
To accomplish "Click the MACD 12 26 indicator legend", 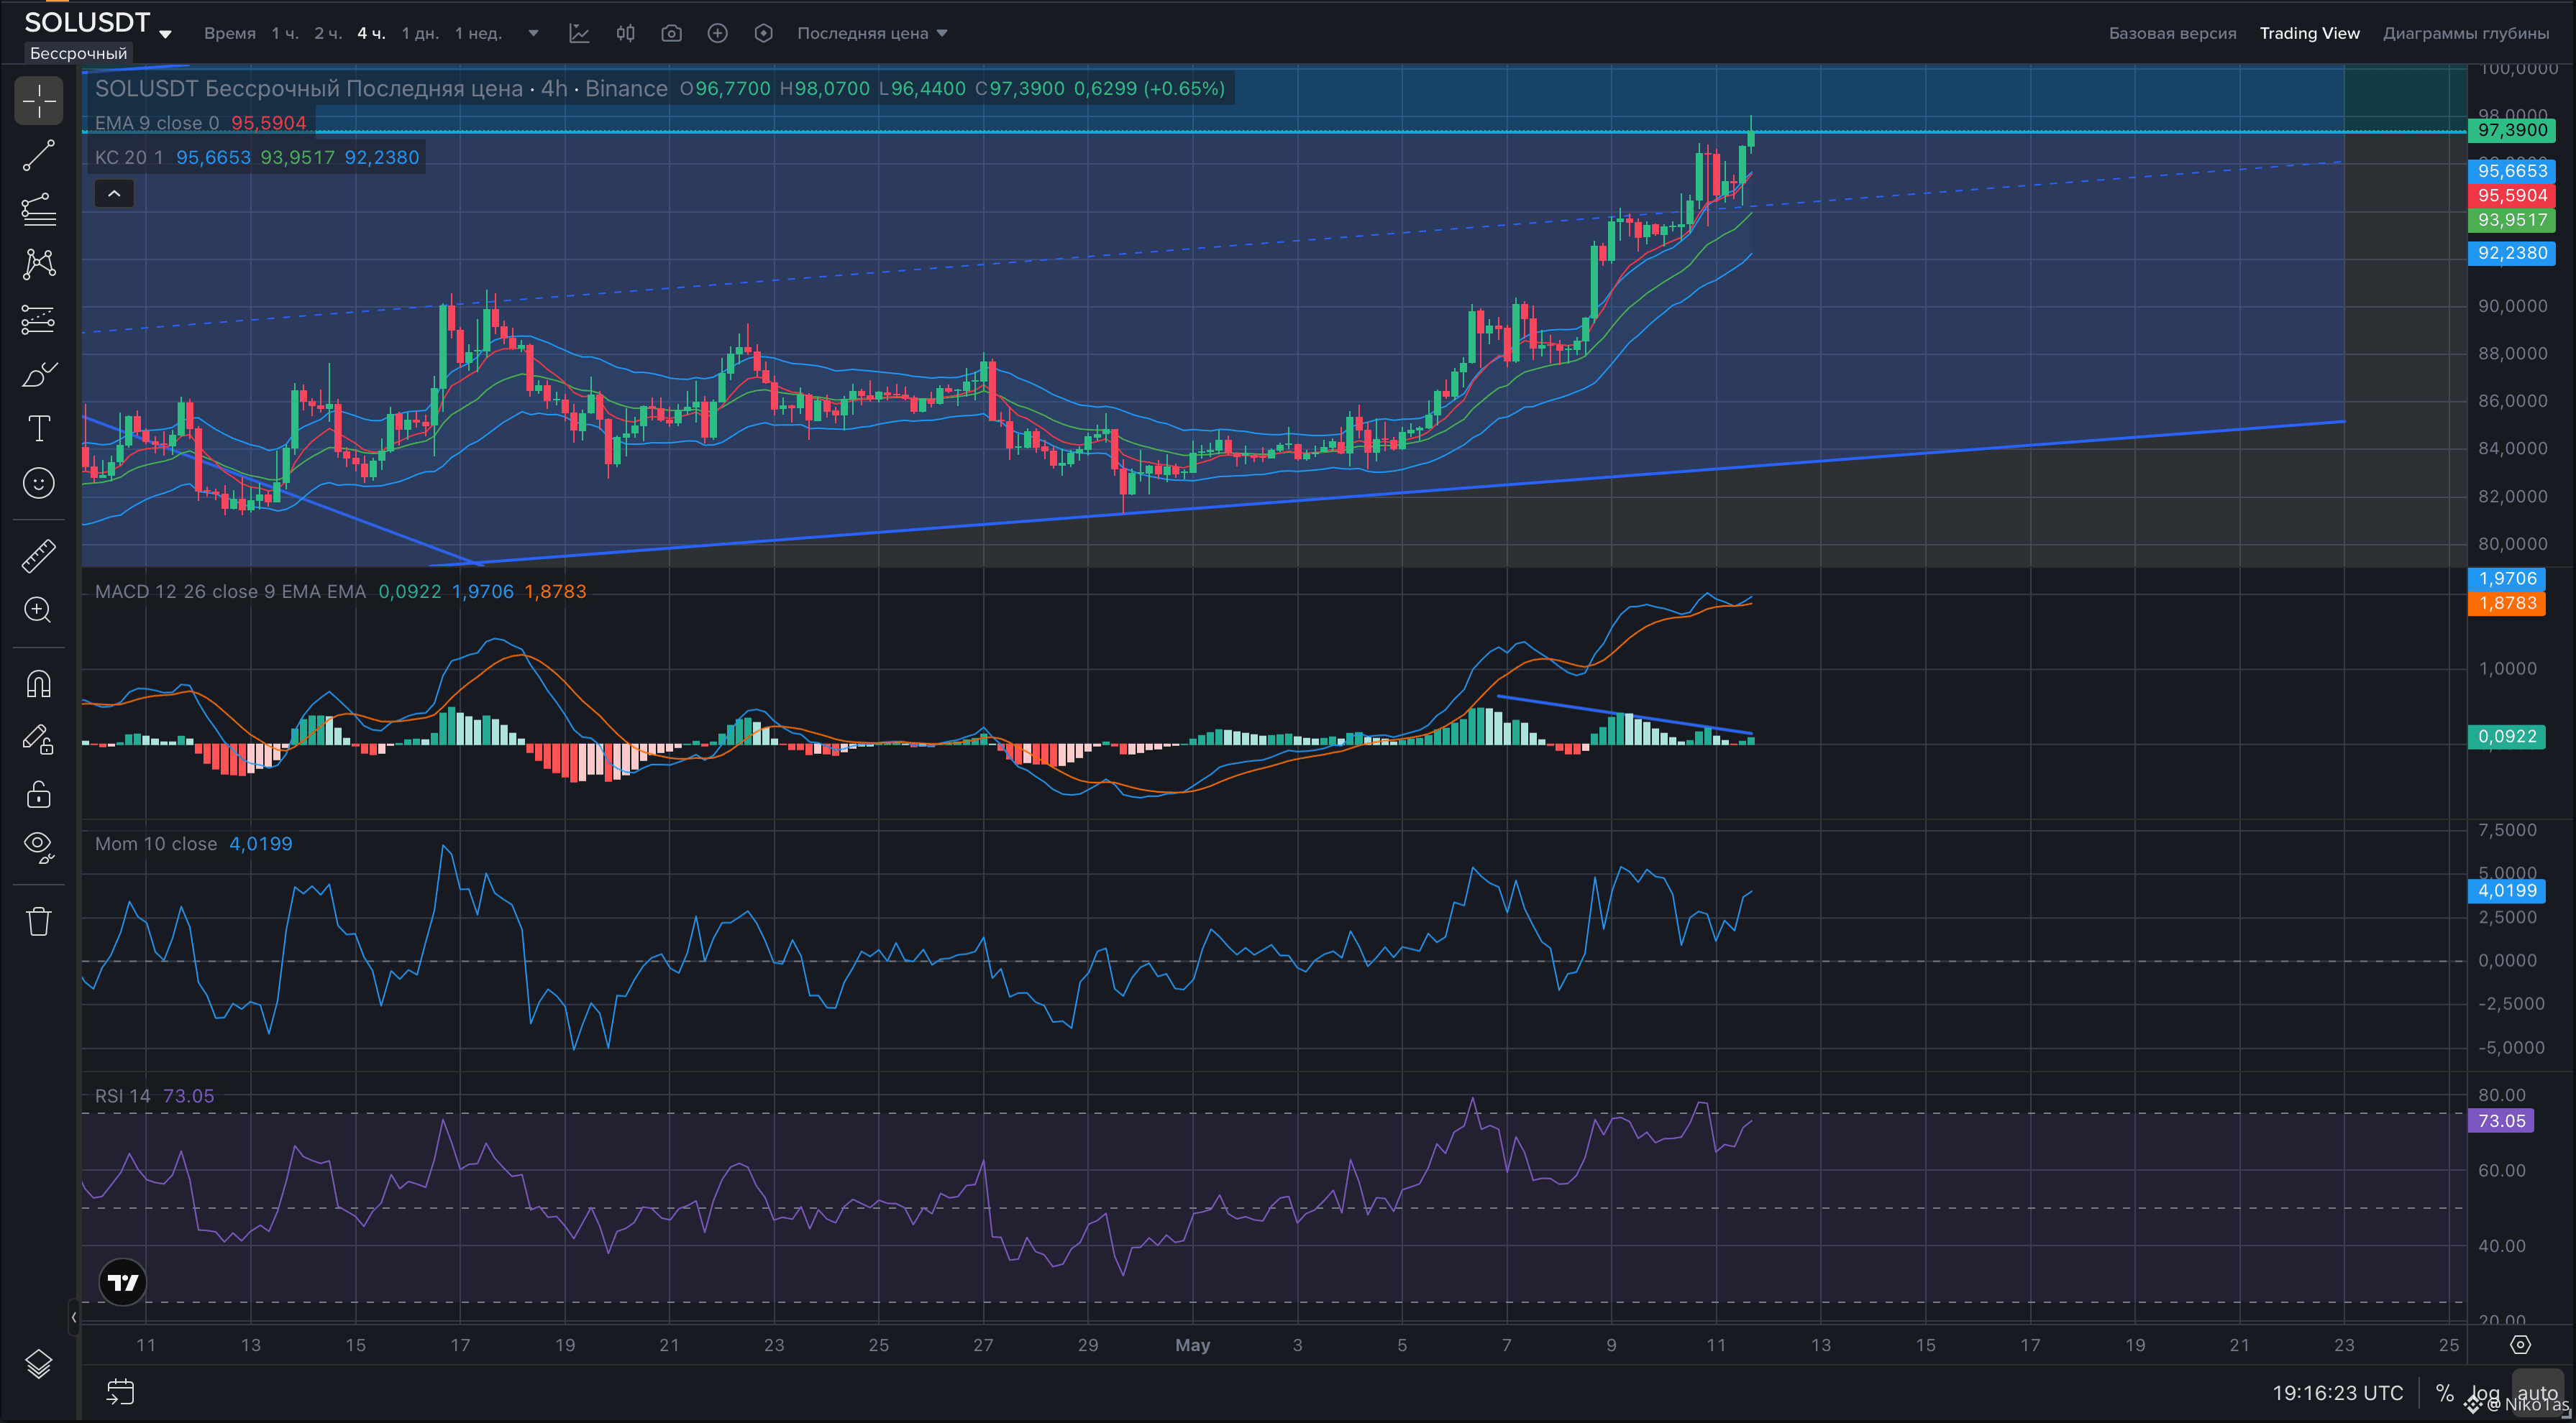I will coord(340,591).
